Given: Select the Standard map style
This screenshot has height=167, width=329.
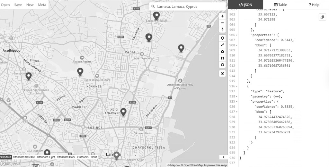Looking at the screenshot, I should coord(5,157).
